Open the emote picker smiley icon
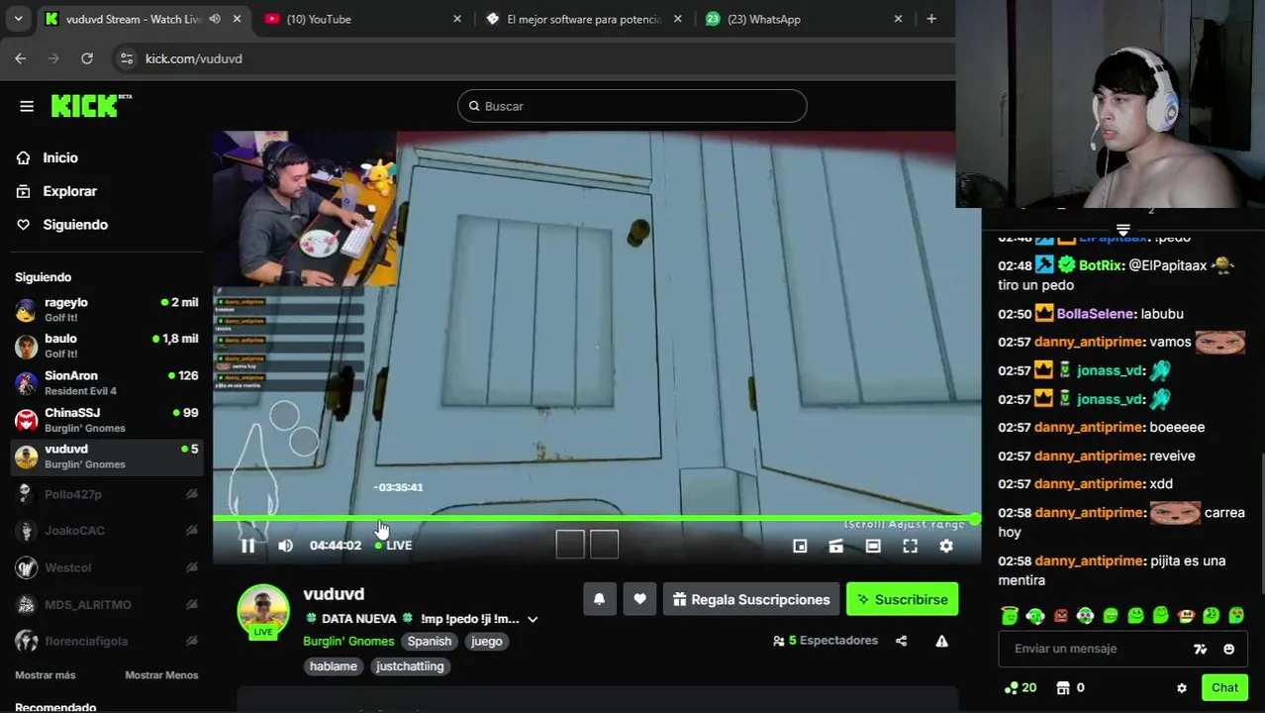Image resolution: width=1265 pixels, height=713 pixels. point(1228,650)
